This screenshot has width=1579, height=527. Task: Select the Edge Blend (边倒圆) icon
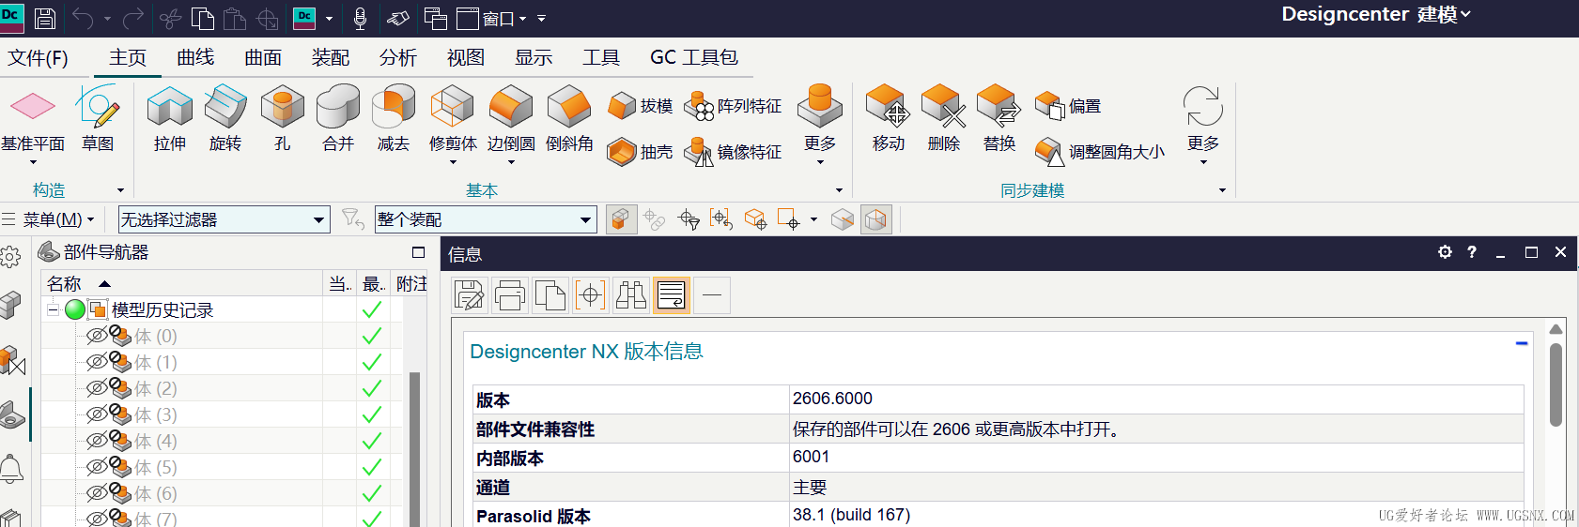[511, 106]
